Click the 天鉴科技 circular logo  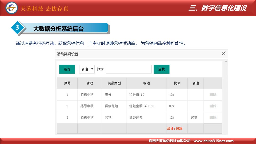click(12, 8)
